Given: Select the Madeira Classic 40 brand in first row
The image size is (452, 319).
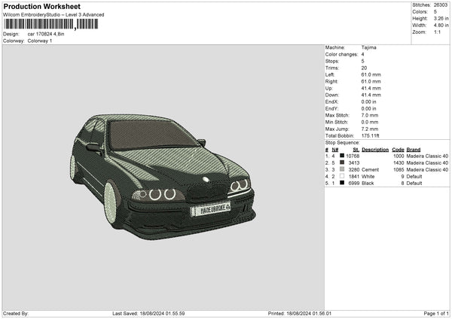Looking at the screenshot, I should [428, 156].
